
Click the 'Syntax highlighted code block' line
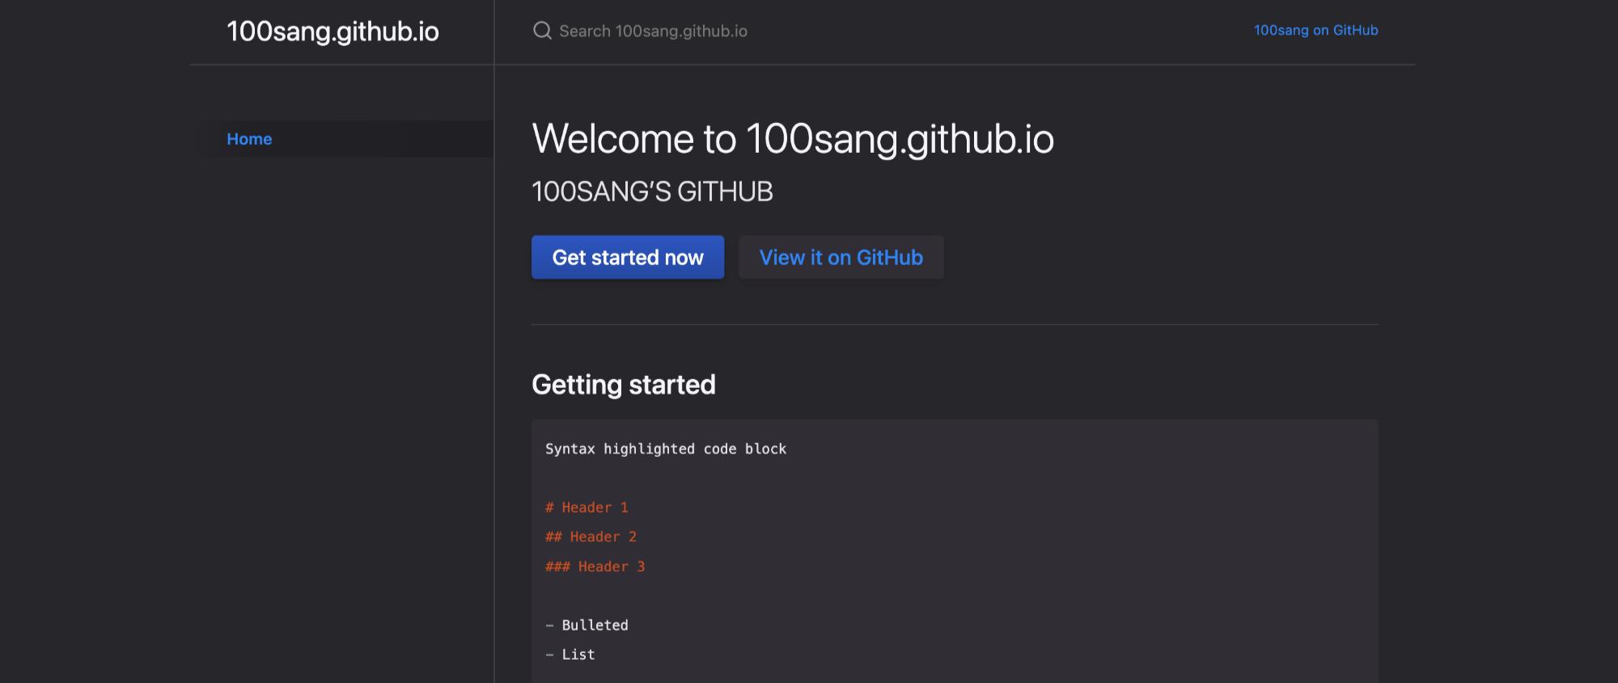pyautogui.click(x=666, y=449)
